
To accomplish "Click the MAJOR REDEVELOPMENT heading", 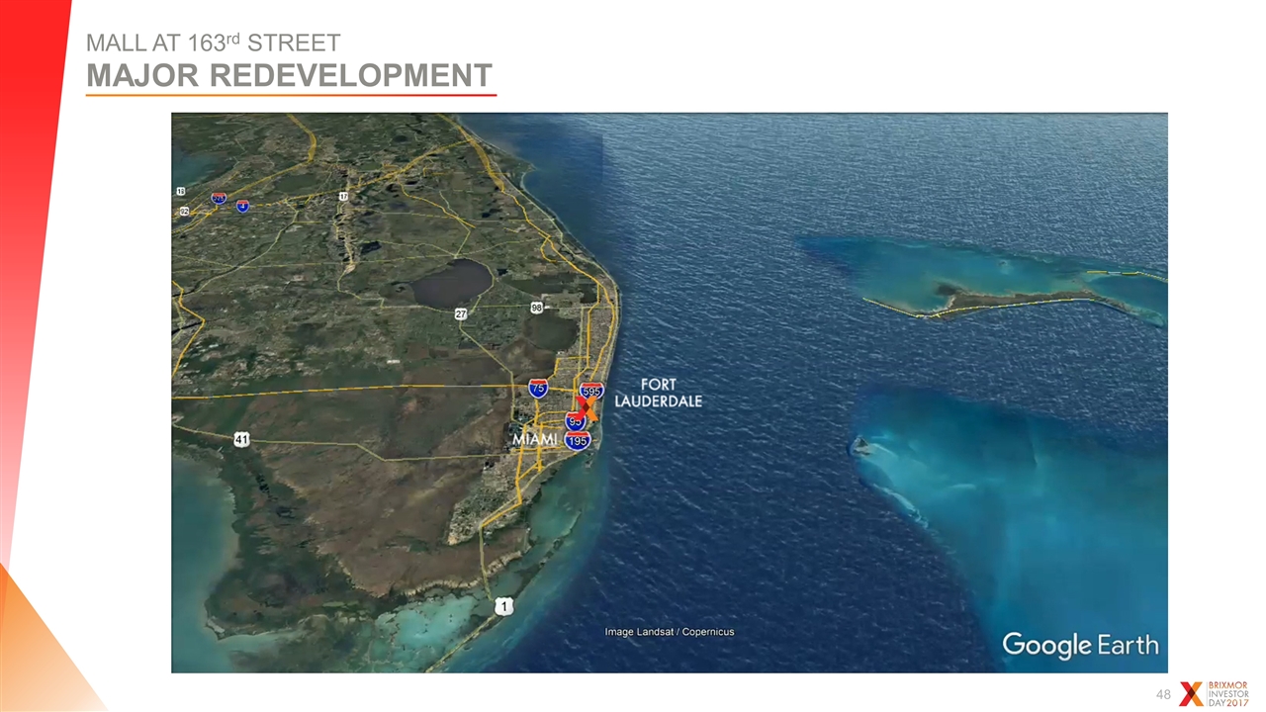I will pyautogui.click(x=289, y=75).
